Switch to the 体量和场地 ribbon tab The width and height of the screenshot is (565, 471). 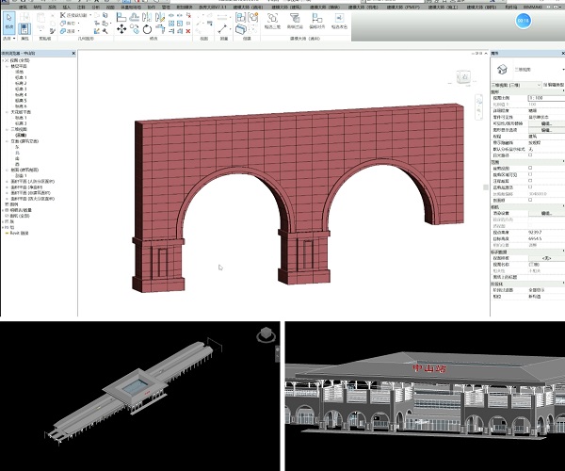click(x=131, y=7)
